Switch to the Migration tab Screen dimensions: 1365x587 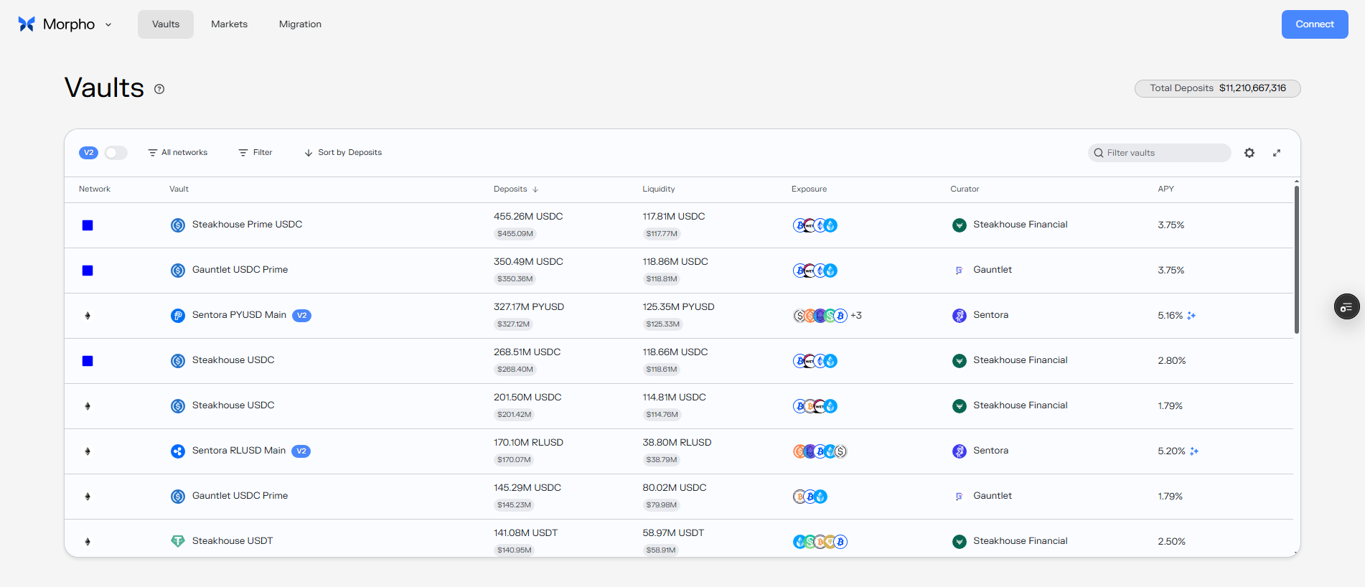pyautogui.click(x=300, y=24)
